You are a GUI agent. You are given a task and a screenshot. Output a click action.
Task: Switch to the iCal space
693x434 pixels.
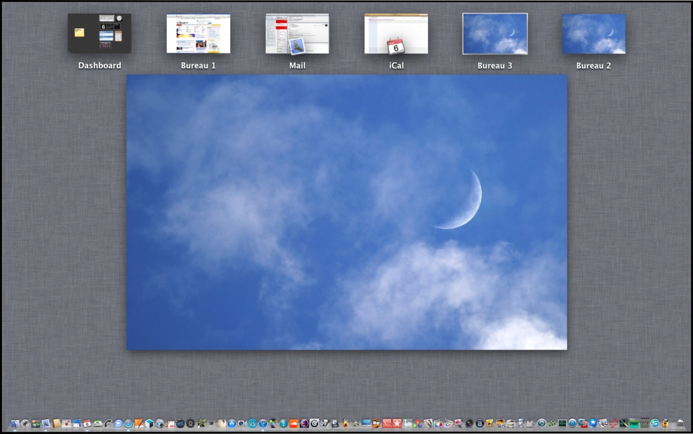[x=396, y=34]
